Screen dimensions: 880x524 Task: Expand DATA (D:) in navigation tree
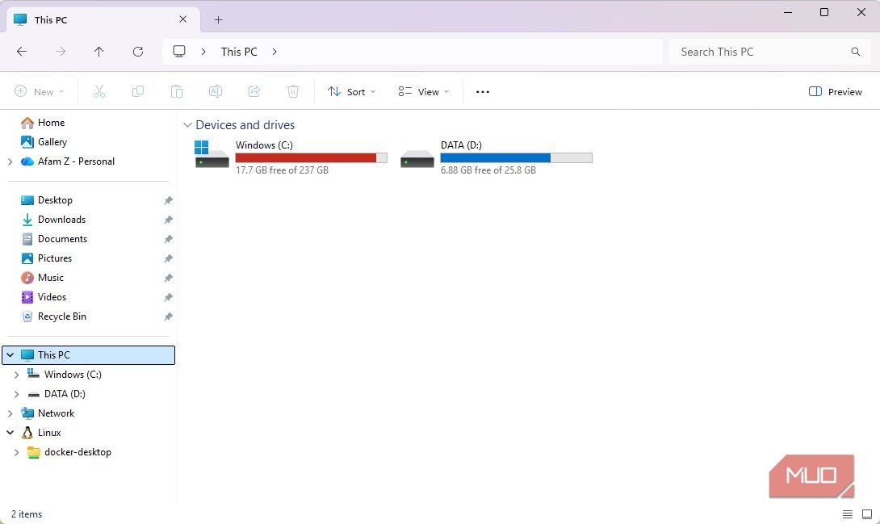pos(16,394)
